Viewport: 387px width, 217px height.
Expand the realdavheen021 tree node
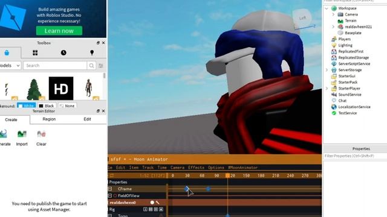point(333,27)
